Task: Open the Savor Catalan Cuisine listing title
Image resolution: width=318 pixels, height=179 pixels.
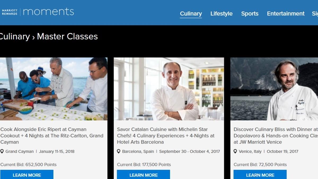Action: coord(166,136)
